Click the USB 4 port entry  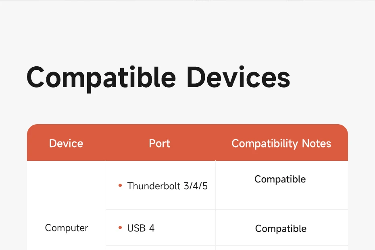point(141,228)
